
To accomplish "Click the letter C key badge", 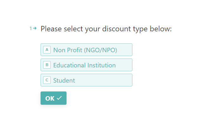I will click(x=47, y=80).
